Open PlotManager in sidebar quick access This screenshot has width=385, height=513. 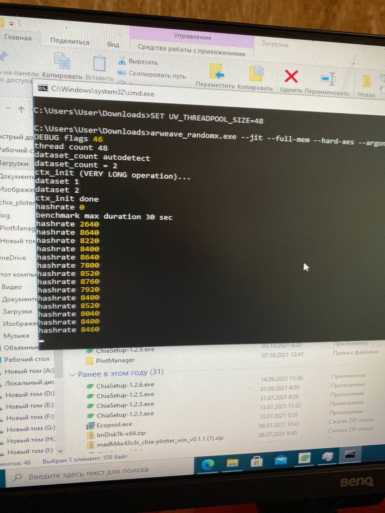(x=17, y=228)
